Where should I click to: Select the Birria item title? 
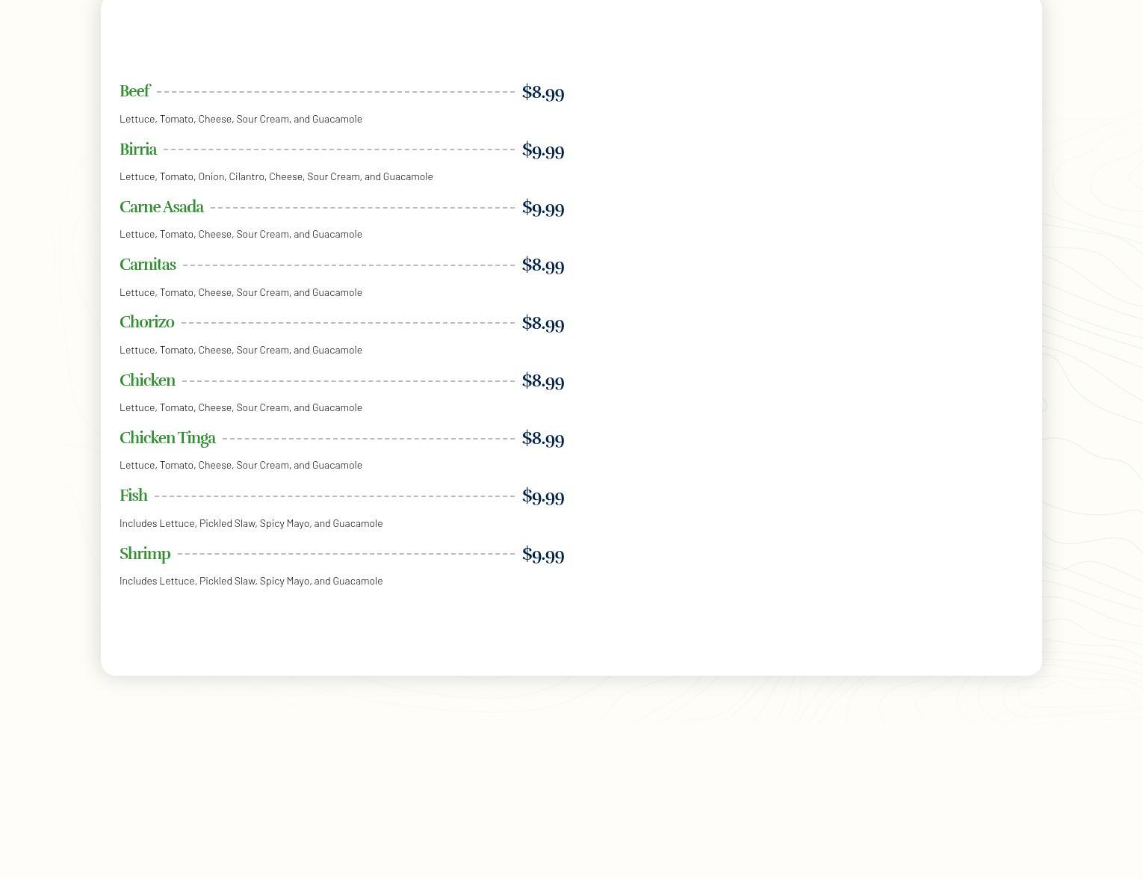138,149
